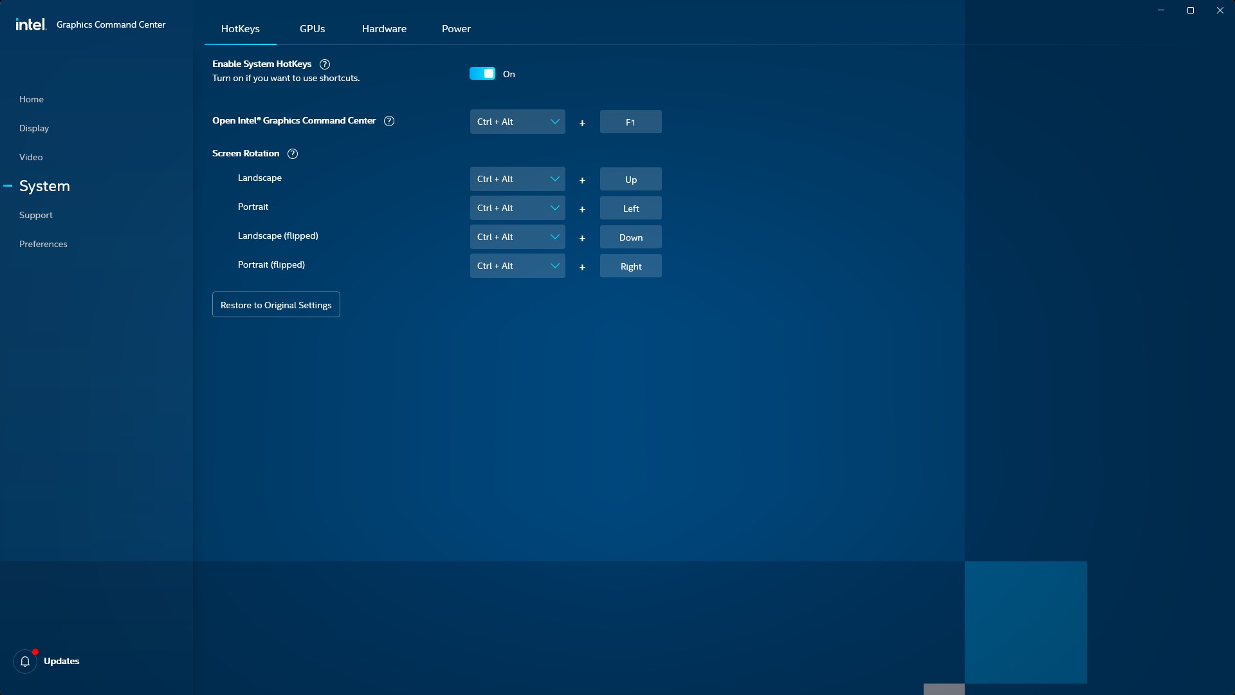Click Restore to Original Settings

coord(275,304)
